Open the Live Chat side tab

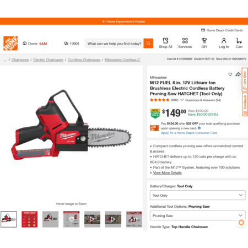[245, 79]
